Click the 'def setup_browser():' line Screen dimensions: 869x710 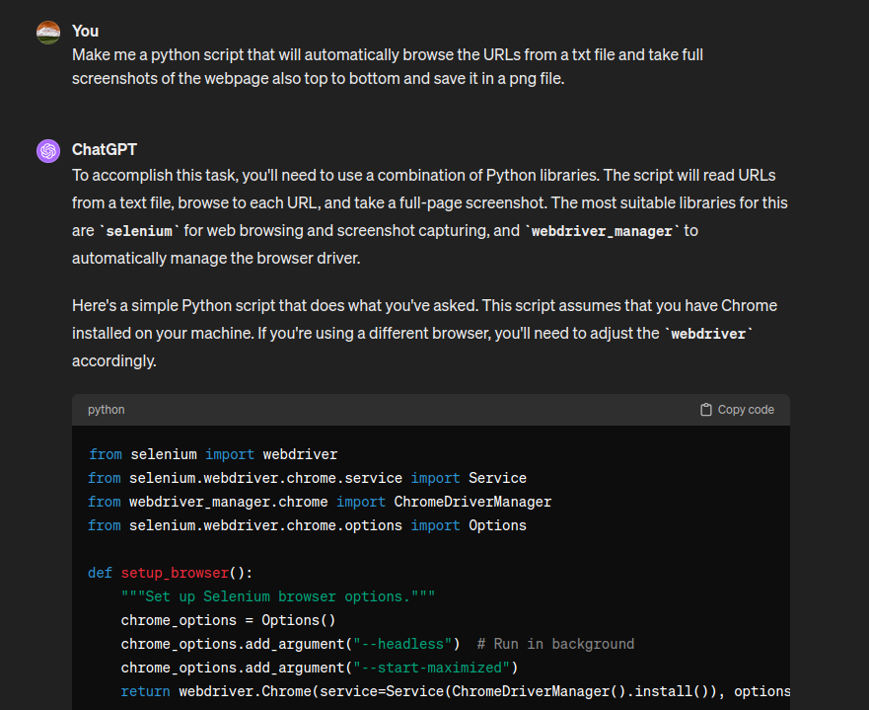tap(170, 573)
